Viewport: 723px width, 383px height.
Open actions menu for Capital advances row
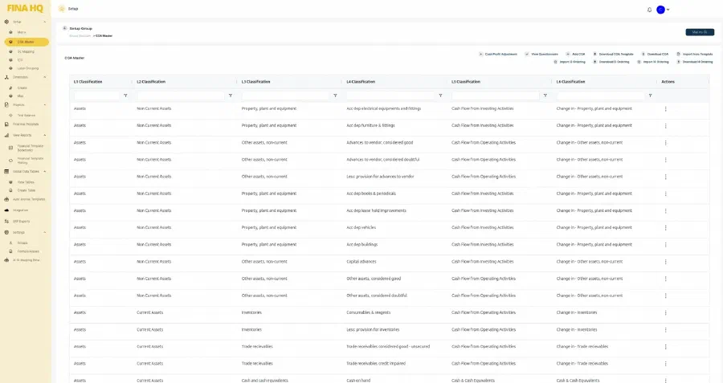pos(665,262)
